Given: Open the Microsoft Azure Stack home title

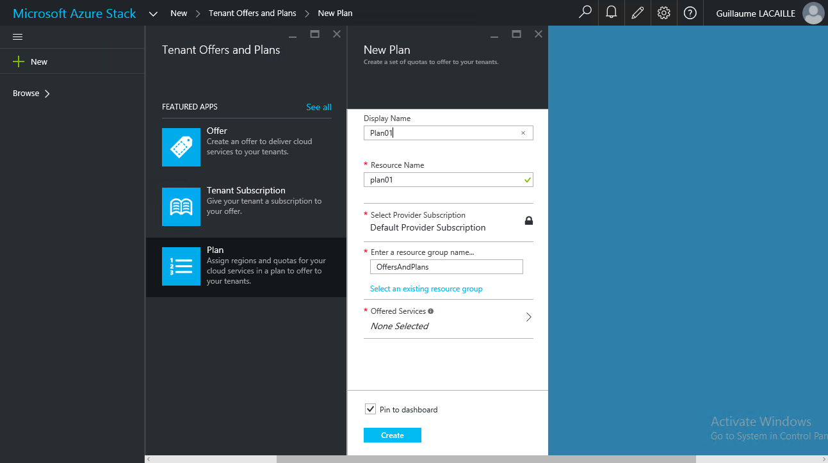Looking at the screenshot, I should pos(74,13).
